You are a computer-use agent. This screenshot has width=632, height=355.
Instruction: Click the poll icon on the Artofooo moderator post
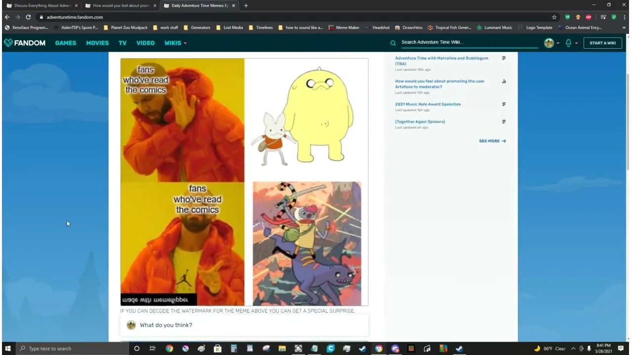coord(504,81)
